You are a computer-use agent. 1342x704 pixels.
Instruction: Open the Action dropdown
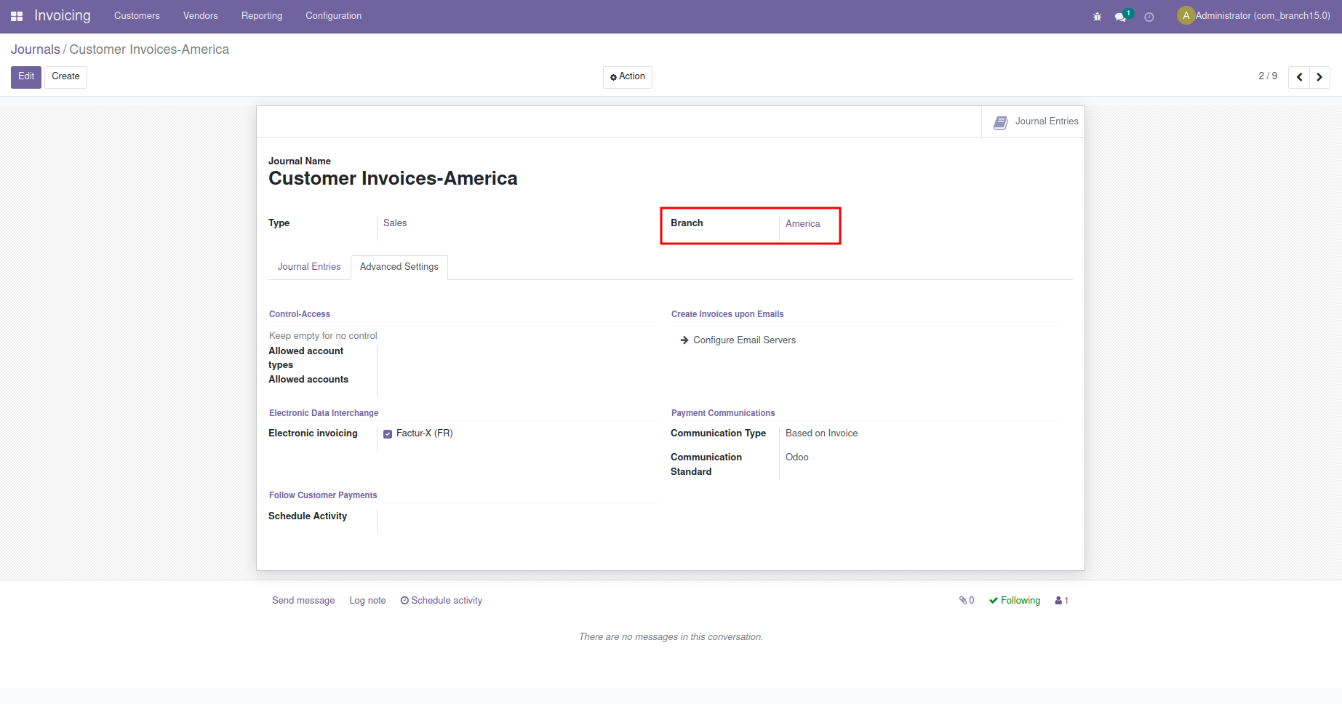(628, 77)
